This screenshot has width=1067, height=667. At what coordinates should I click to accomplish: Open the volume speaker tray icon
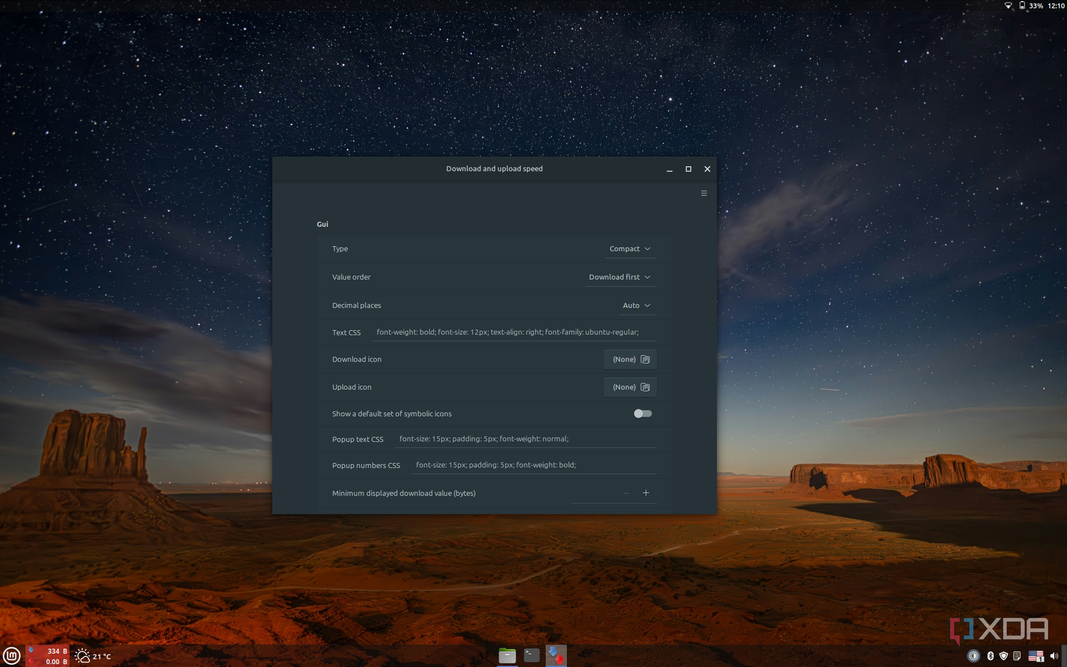click(1054, 656)
